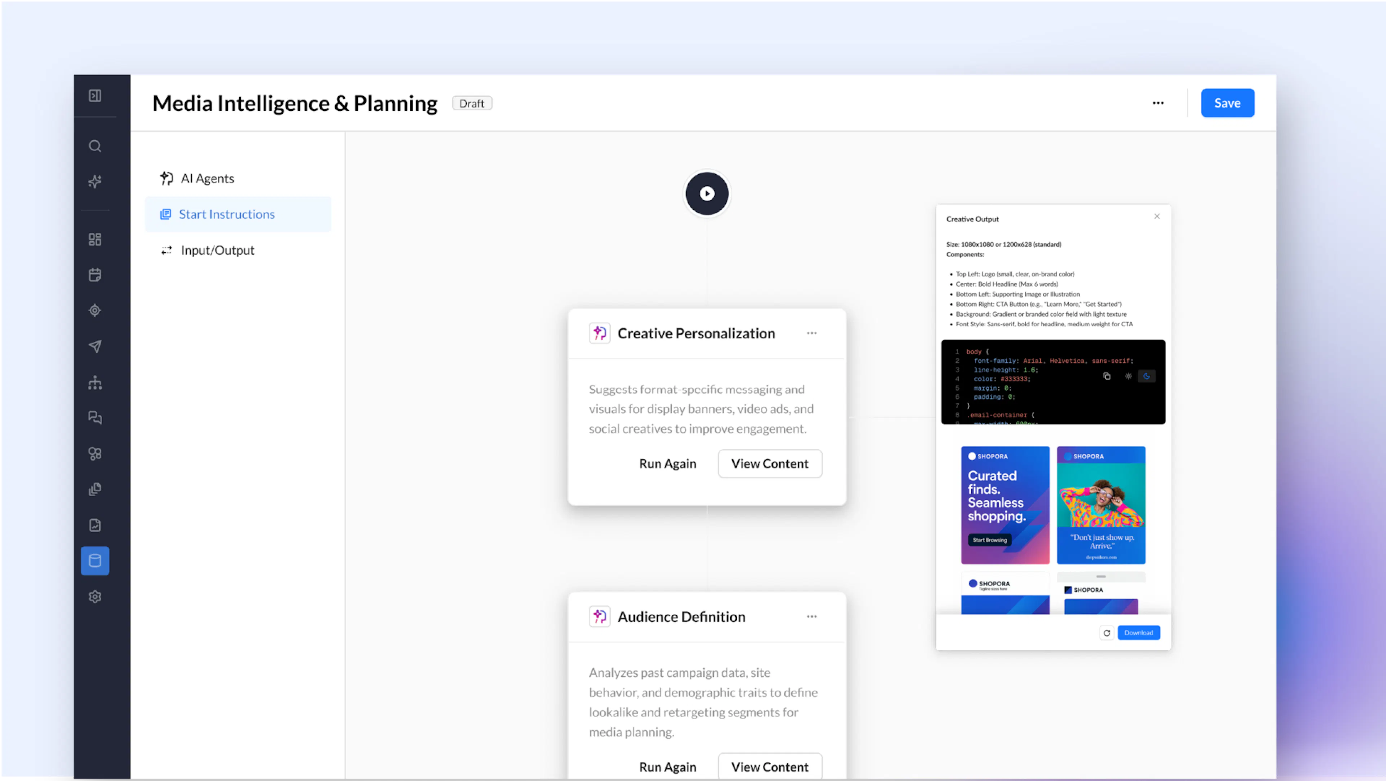Switch code block to dark theme

(x=1147, y=376)
